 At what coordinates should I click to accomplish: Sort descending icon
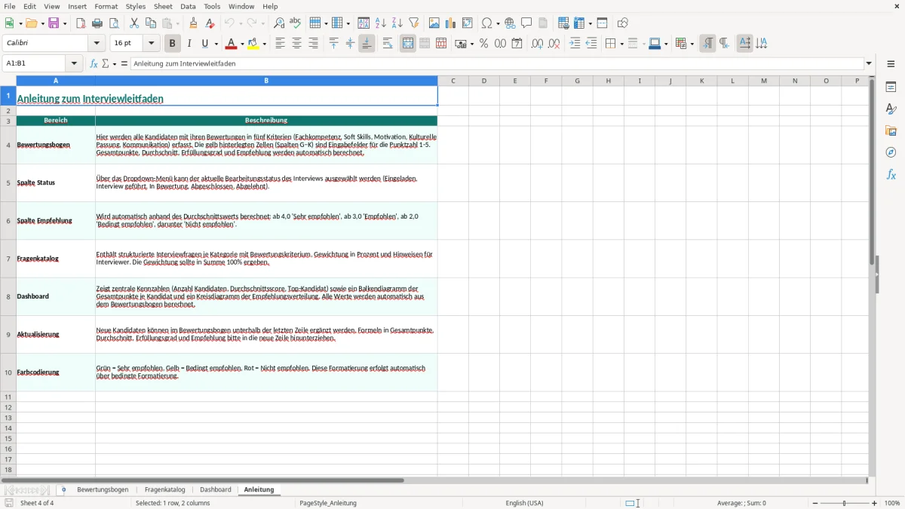pos(397,23)
